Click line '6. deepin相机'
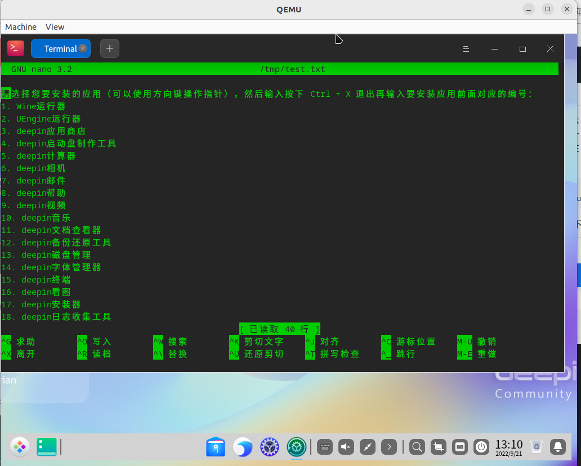 click(33, 168)
